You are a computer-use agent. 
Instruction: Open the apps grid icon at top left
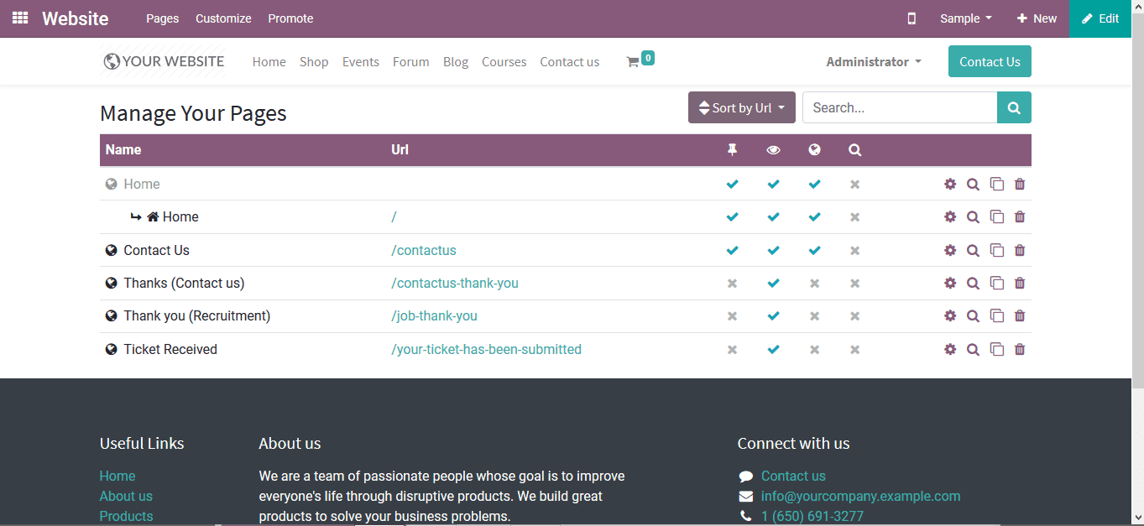[x=18, y=18]
